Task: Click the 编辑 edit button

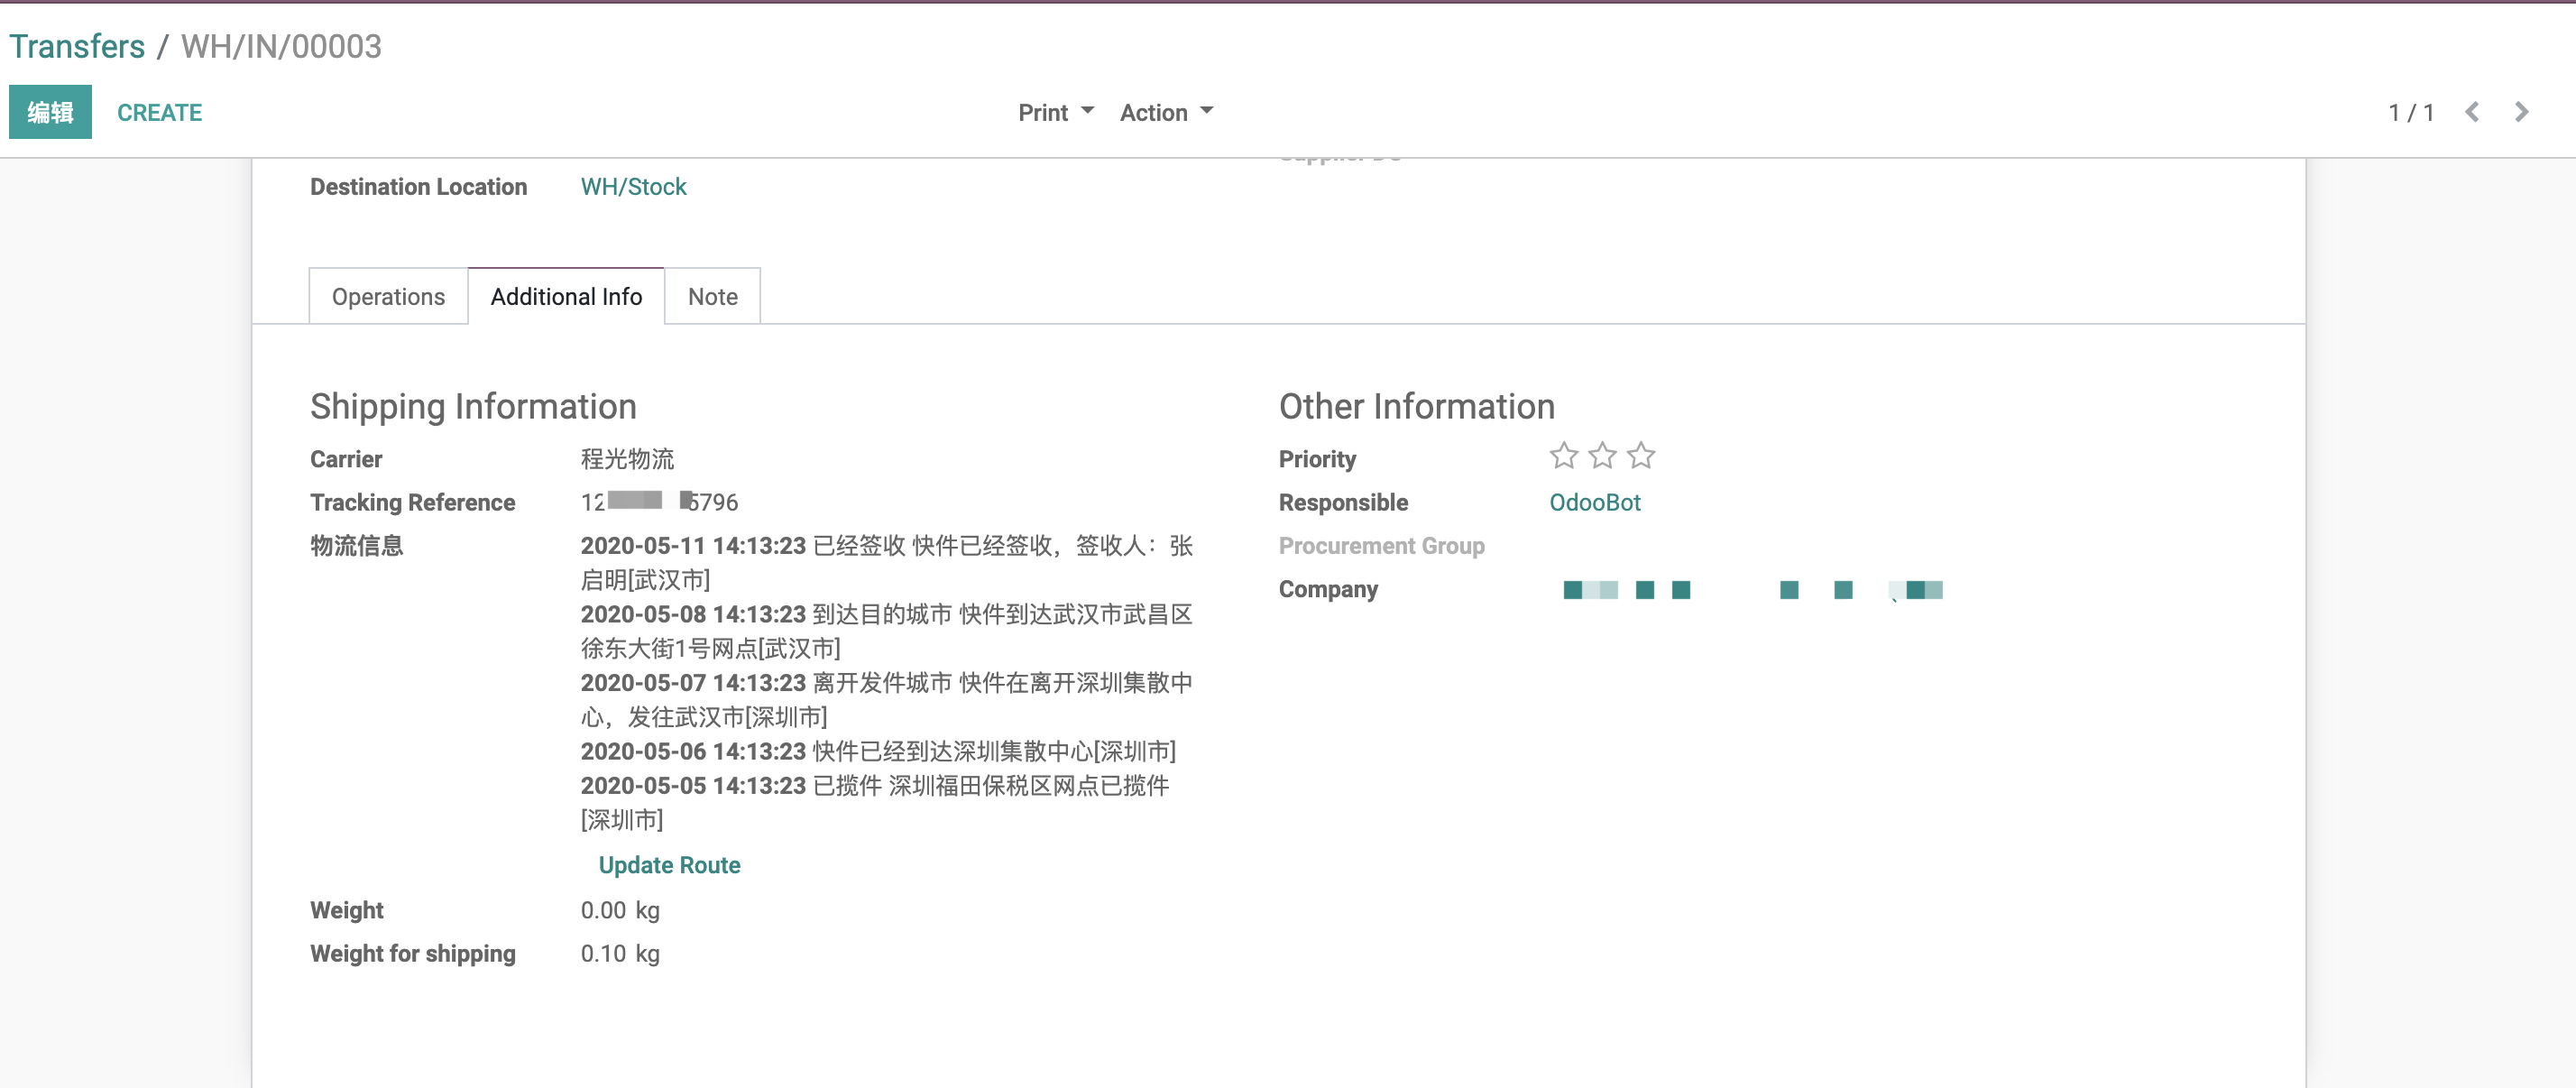Action: tap(50, 112)
